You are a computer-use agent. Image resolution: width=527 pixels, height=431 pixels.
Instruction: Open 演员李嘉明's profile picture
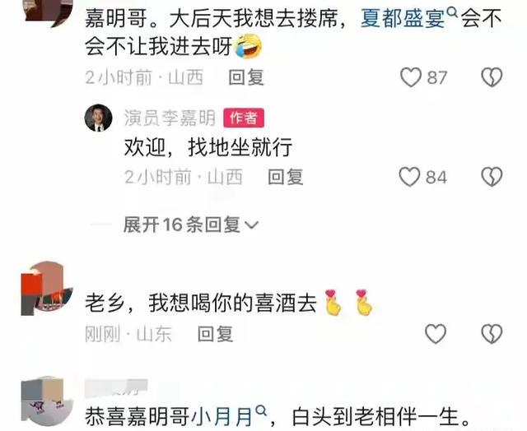click(98, 118)
